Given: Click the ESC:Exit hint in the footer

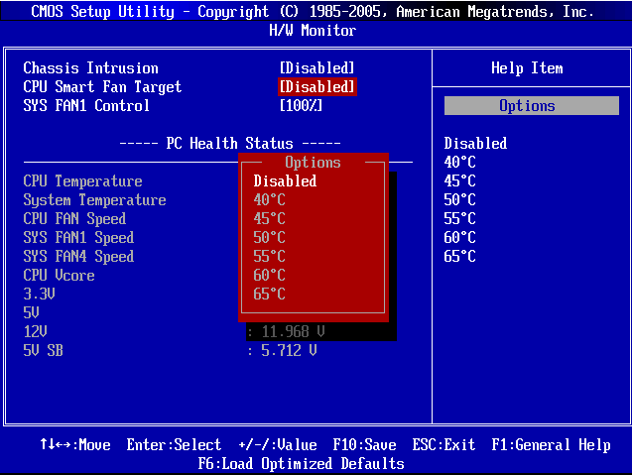Looking at the screenshot, I should point(443,445).
